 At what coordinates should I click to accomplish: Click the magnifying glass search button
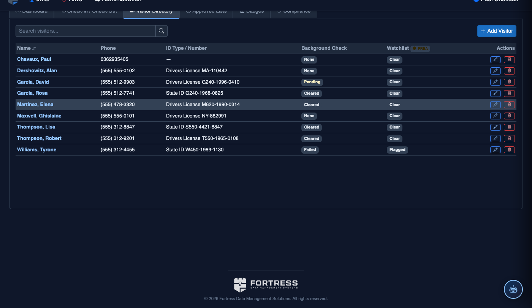pos(161,31)
